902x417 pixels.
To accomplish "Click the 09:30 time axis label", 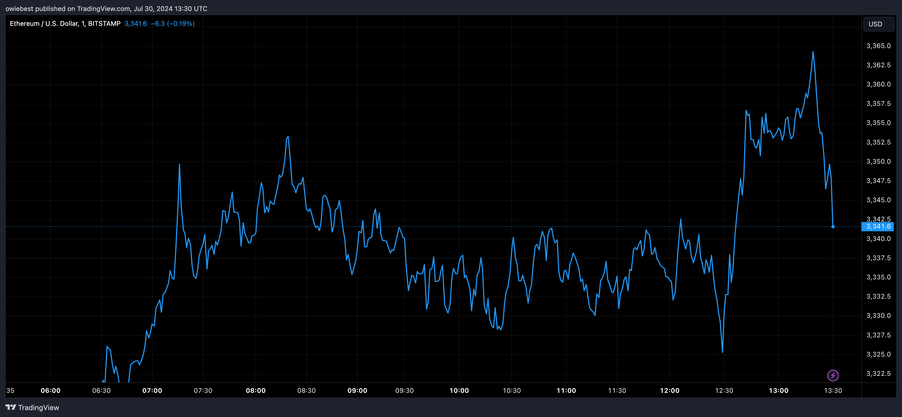I will (404, 390).
